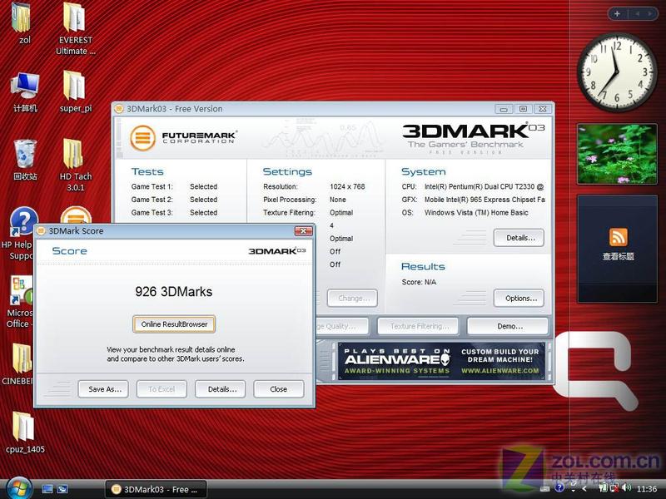Click the To Excel button
666x499 pixels.
162,389
